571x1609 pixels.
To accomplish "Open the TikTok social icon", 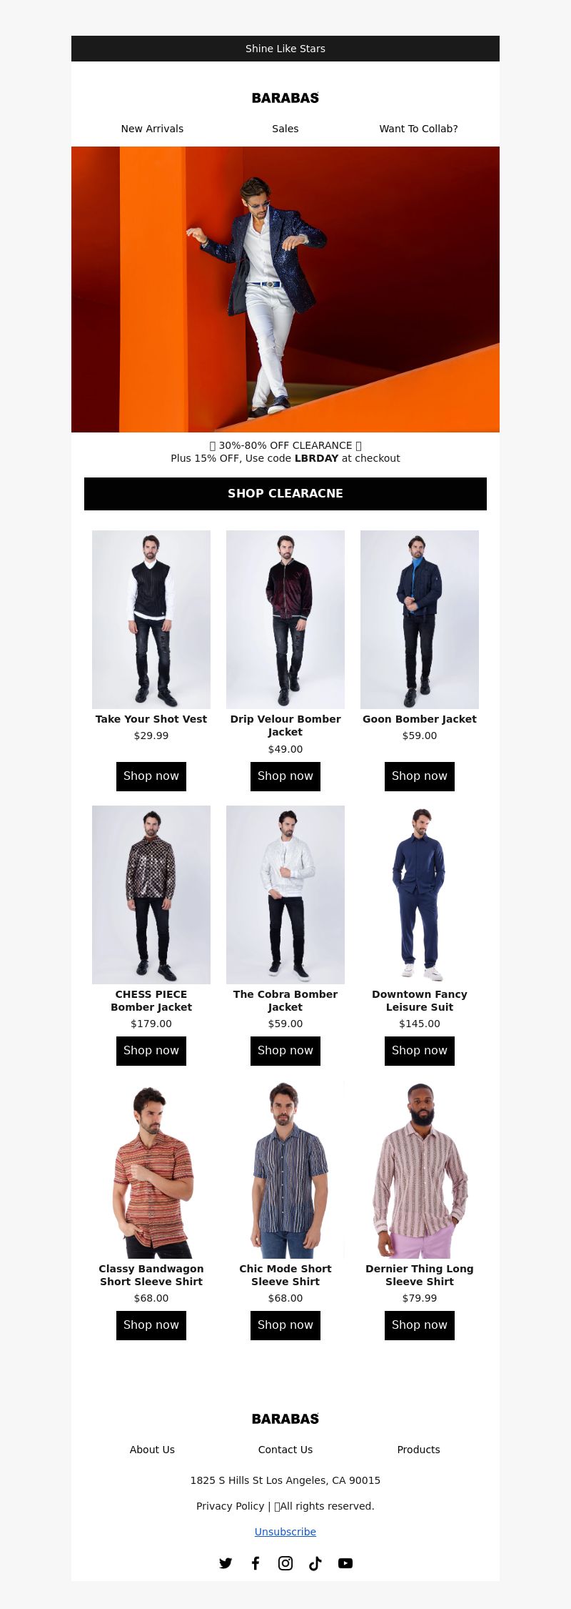I will (x=315, y=1563).
